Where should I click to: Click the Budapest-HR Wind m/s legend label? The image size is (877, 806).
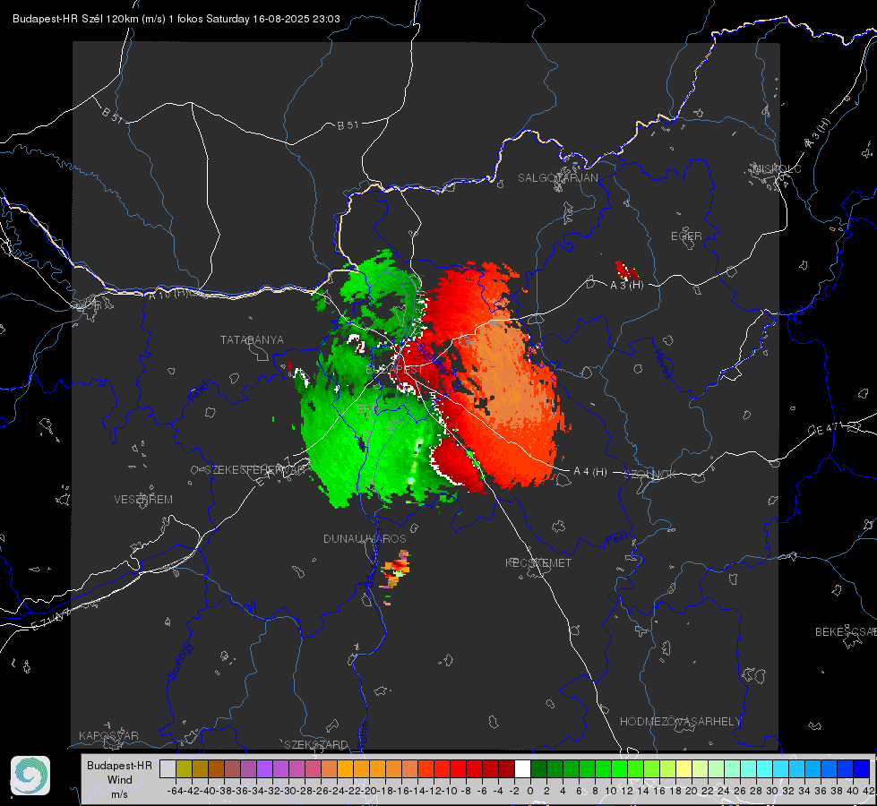pos(119,779)
